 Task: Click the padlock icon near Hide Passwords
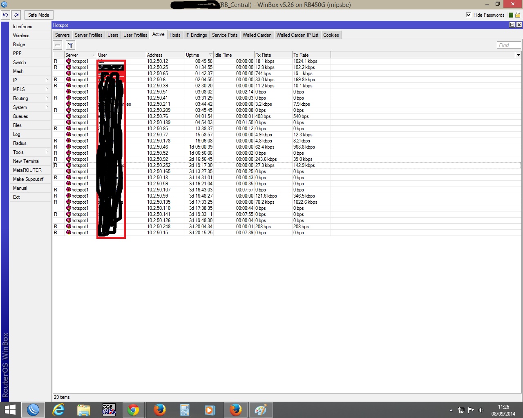tap(518, 15)
